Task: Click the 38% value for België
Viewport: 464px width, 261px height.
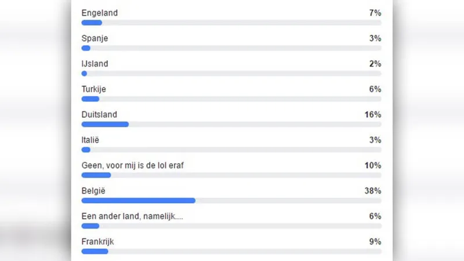Action: tap(373, 191)
